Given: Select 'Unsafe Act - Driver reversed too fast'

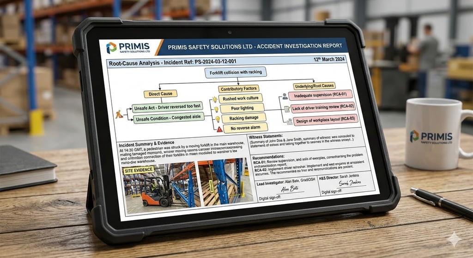Looking at the screenshot, I should [167, 107].
